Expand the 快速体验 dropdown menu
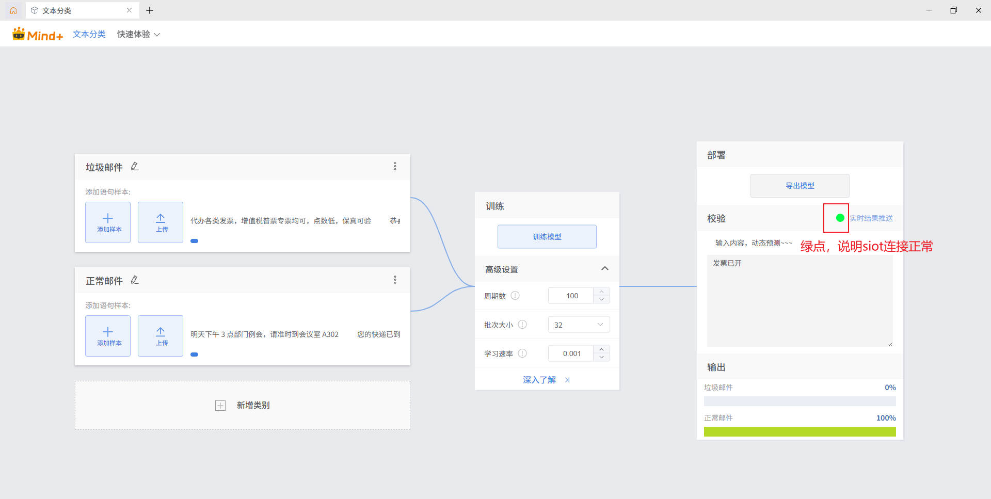Viewport: 991px width, 499px height. tap(138, 34)
